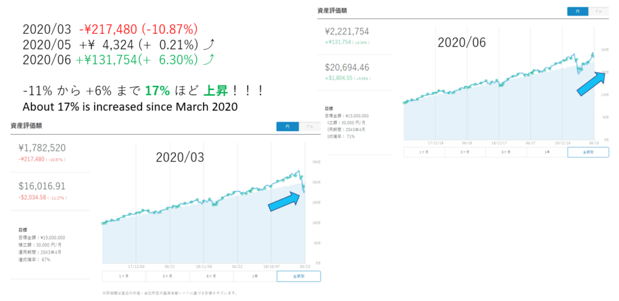Show the 1年 range on the 2020/06 chart
Viewport: 619px width, 301px height.
click(x=547, y=152)
